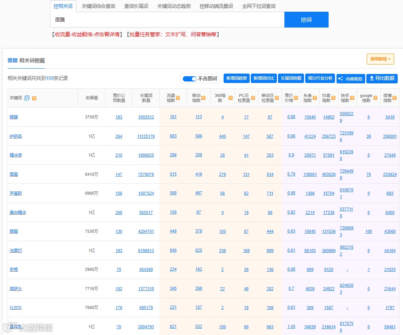Switch to 挖相关词 tab

coord(63,6)
